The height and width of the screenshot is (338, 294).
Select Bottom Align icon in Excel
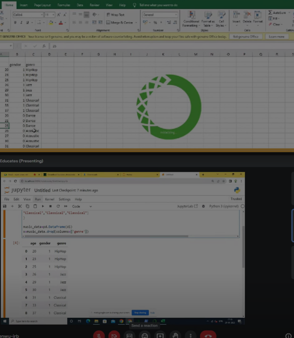87,15
